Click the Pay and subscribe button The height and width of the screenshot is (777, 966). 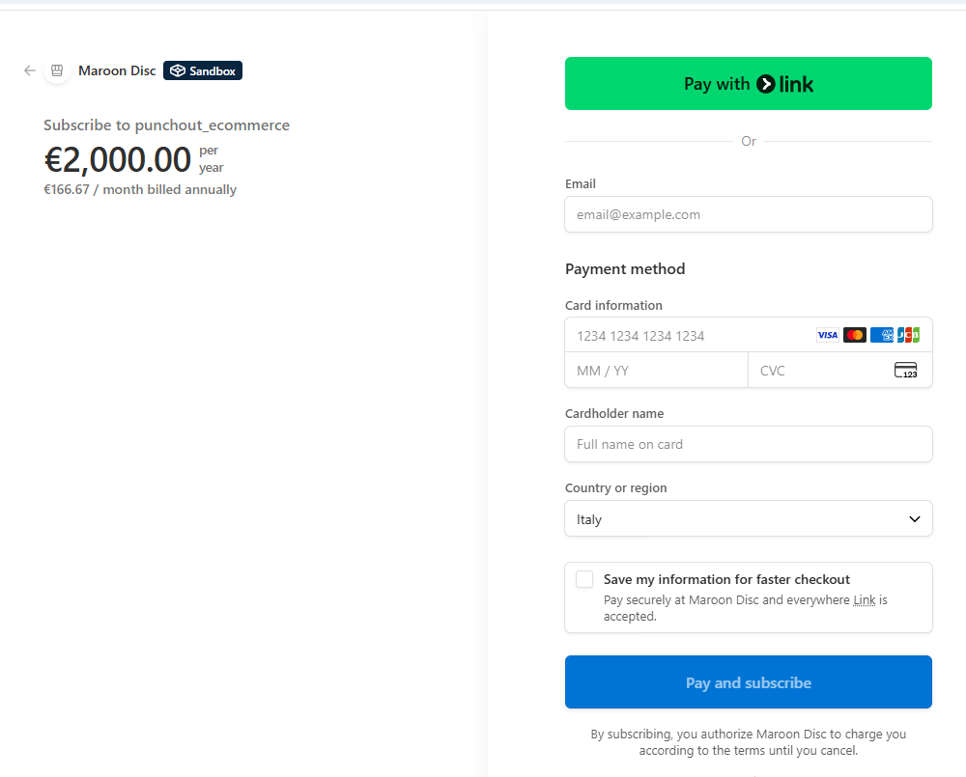(749, 682)
